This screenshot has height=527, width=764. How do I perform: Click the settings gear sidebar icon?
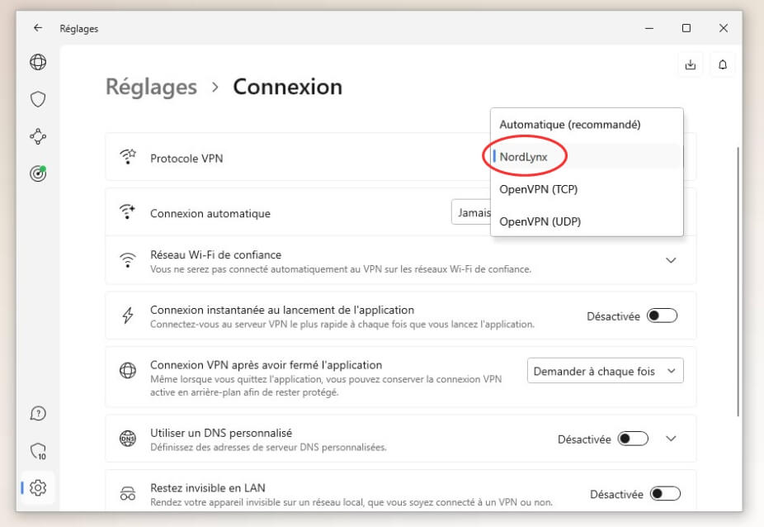(38, 487)
